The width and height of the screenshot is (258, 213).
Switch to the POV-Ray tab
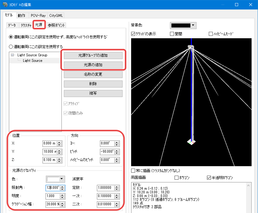click(x=38, y=16)
